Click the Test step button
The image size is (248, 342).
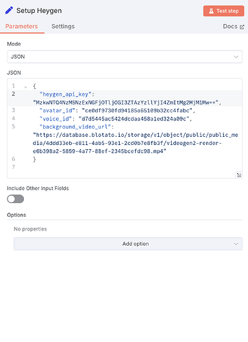(223, 11)
